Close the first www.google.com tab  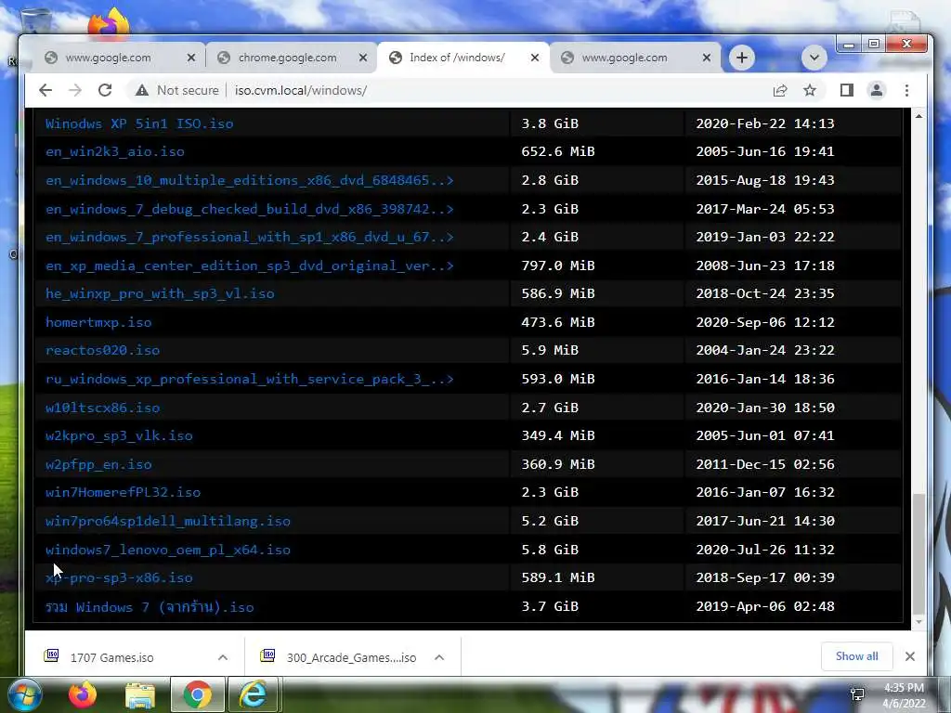pyautogui.click(x=191, y=58)
